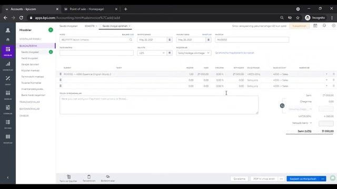Click the Incognito profile indicator
The width and height of the screenshot is (337, 189).
coord(315,18)
